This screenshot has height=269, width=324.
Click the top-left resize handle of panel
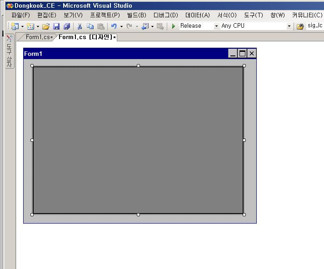click(32, 66)
